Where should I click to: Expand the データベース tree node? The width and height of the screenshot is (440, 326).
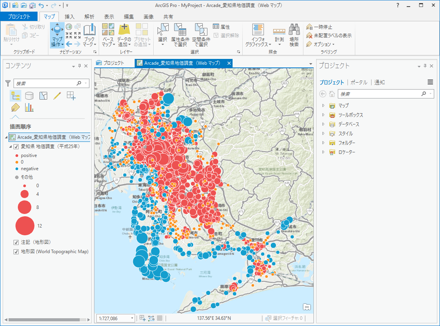click(x=323, y=124)
